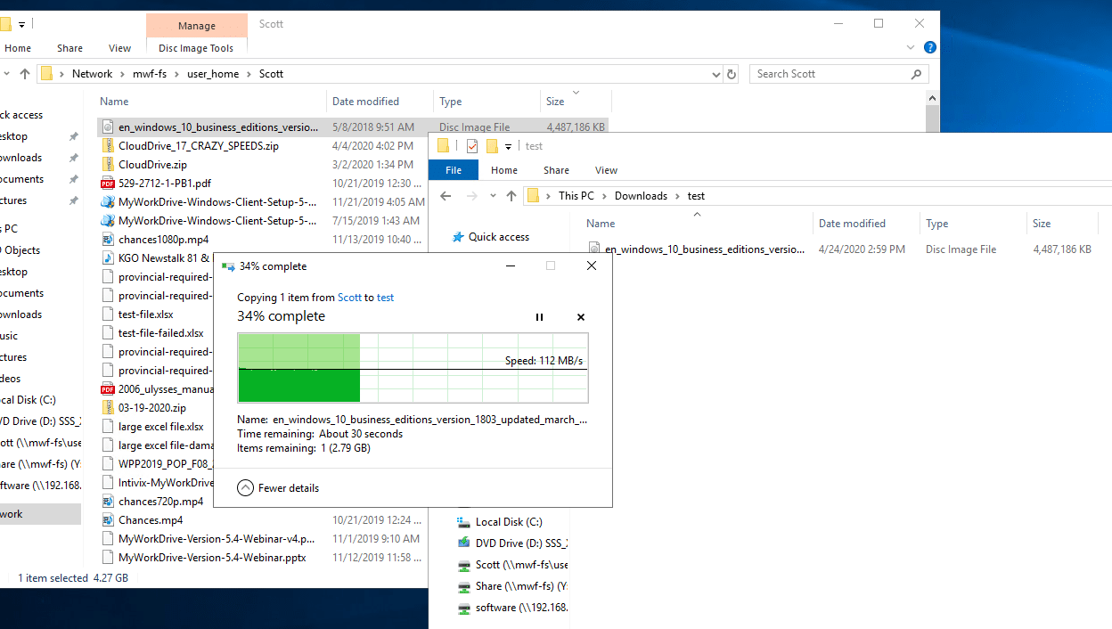Click the copy speed progress graph

pyautogui.click(x=413, y=367)
